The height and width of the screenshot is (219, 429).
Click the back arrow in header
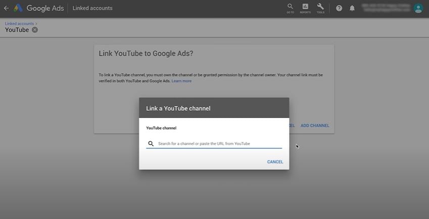coord(6,8)
